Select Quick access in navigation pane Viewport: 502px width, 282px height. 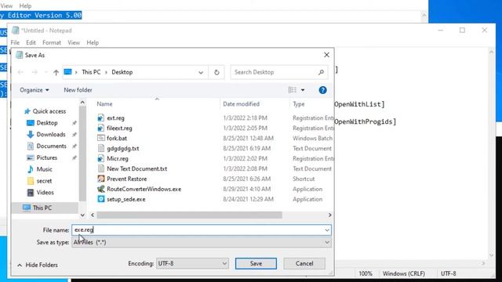pyautogui.click(x=49, y=111)
